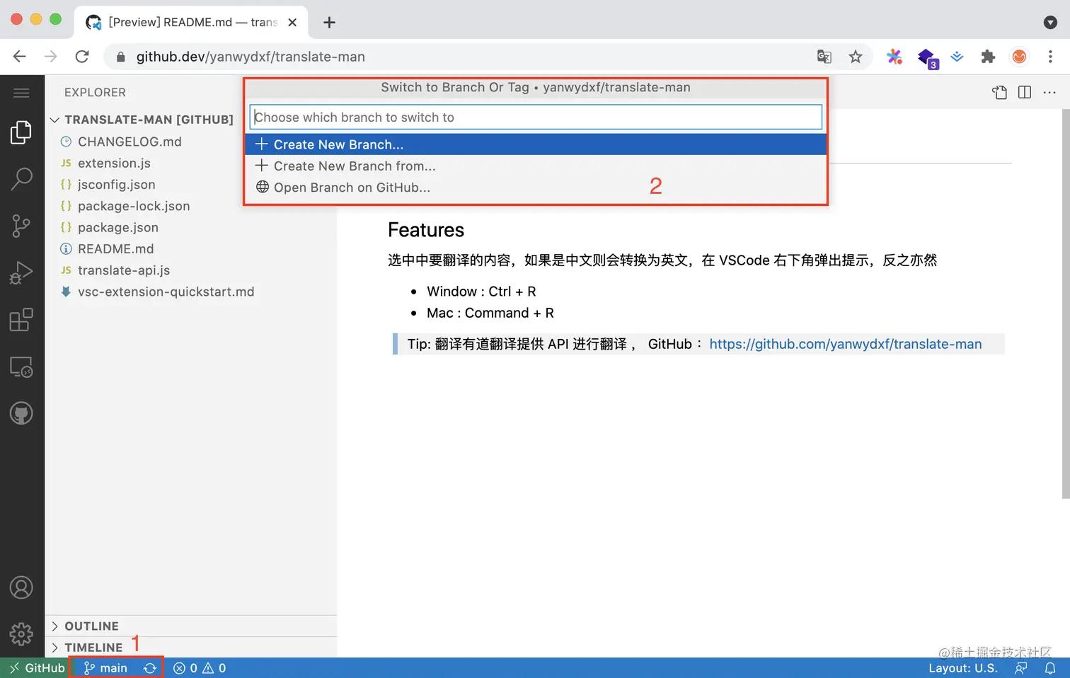1070x678 pixels.
Task: Open the GitHub panel in activity bar
Action: coord(21,413)
